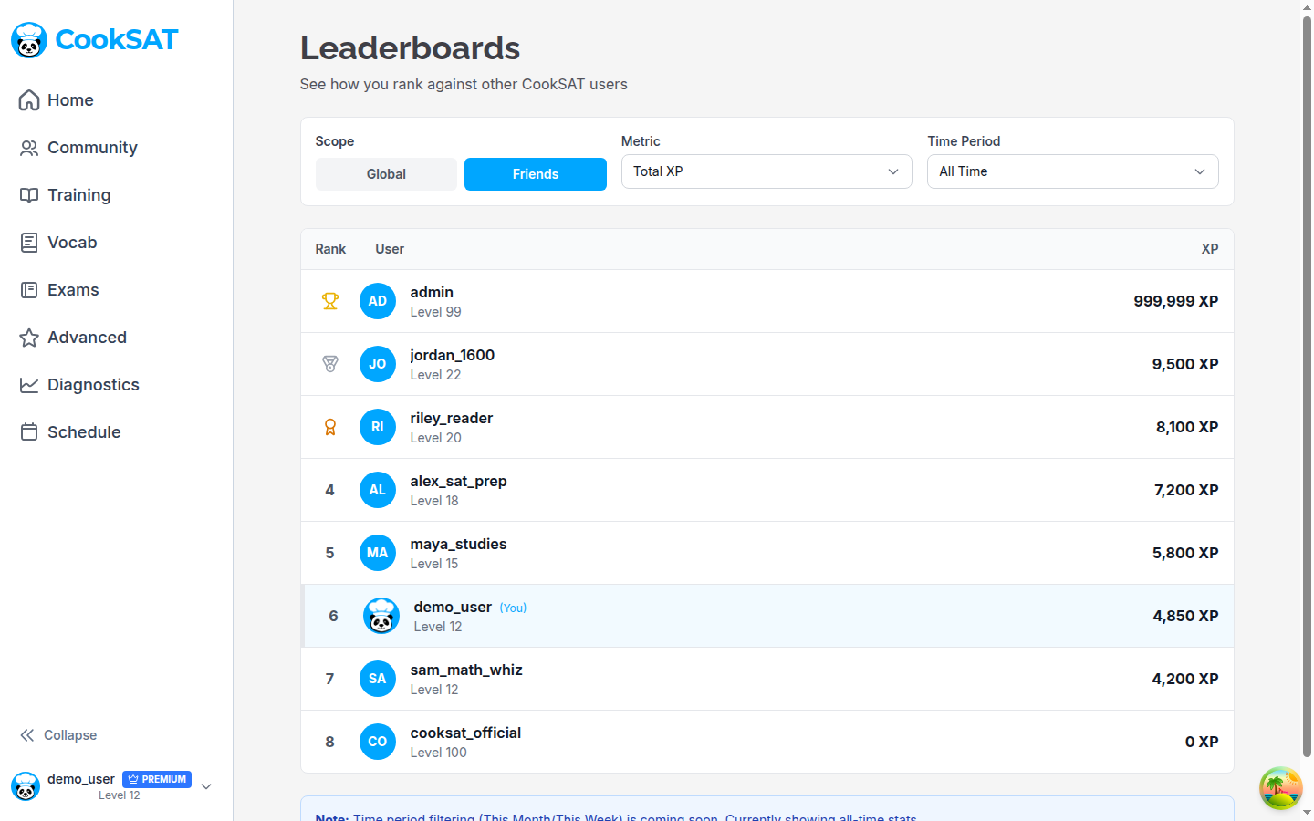The height and width of the screenshot is (821, 1314).
Task: Switch scope to Global
Action: point(386,174)
